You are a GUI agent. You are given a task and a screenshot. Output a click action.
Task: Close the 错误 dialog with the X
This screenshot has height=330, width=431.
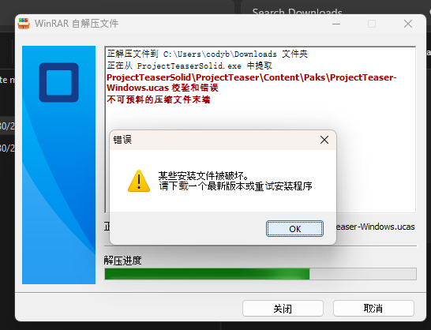(324, 140)
